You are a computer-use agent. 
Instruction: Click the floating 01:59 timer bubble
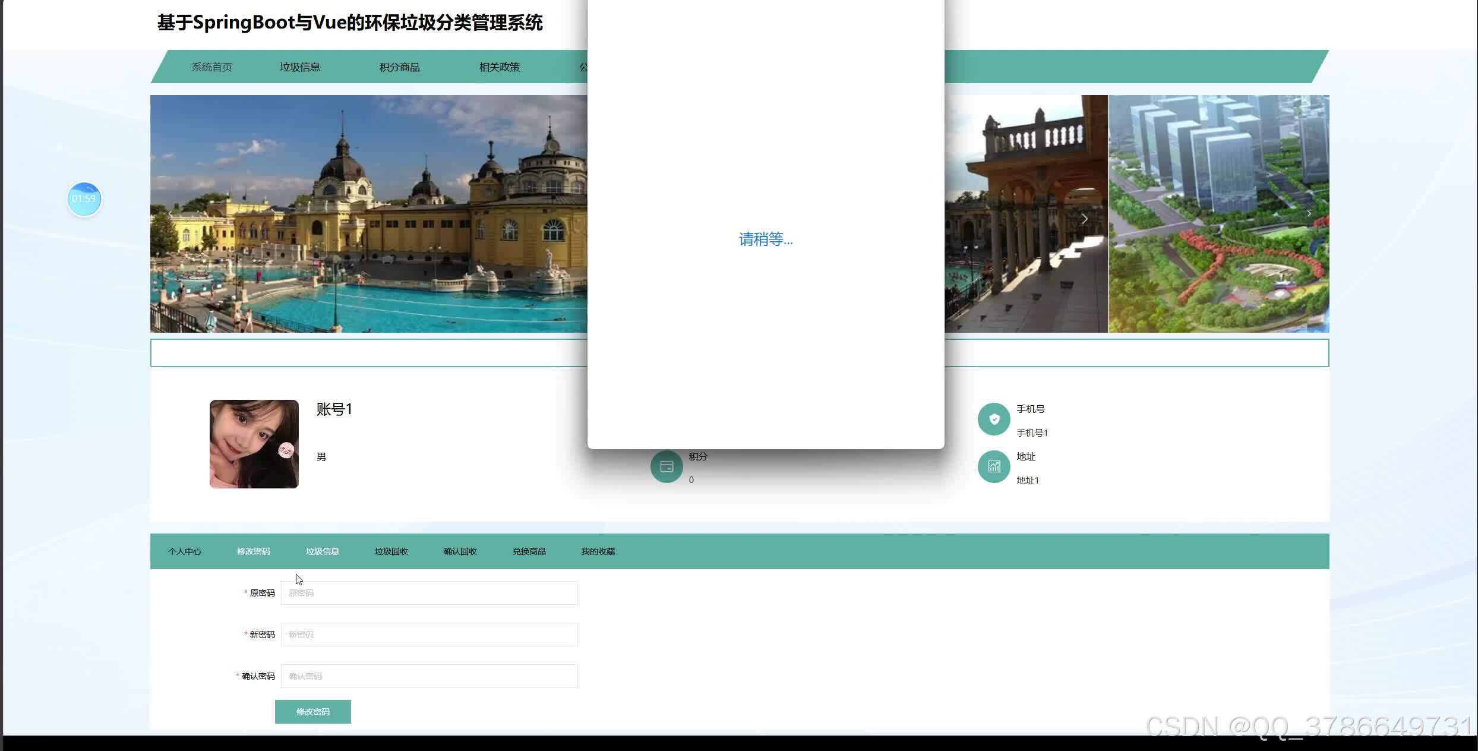84,199
